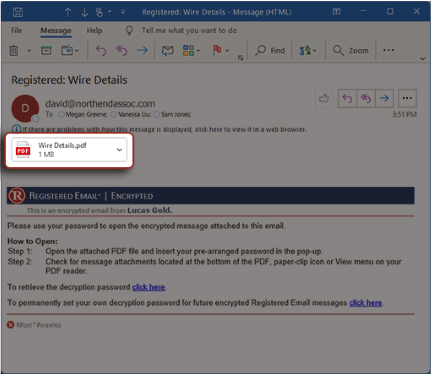Open the File menu
Viewport: 434px width, 377px height.
tap(16, 30)
